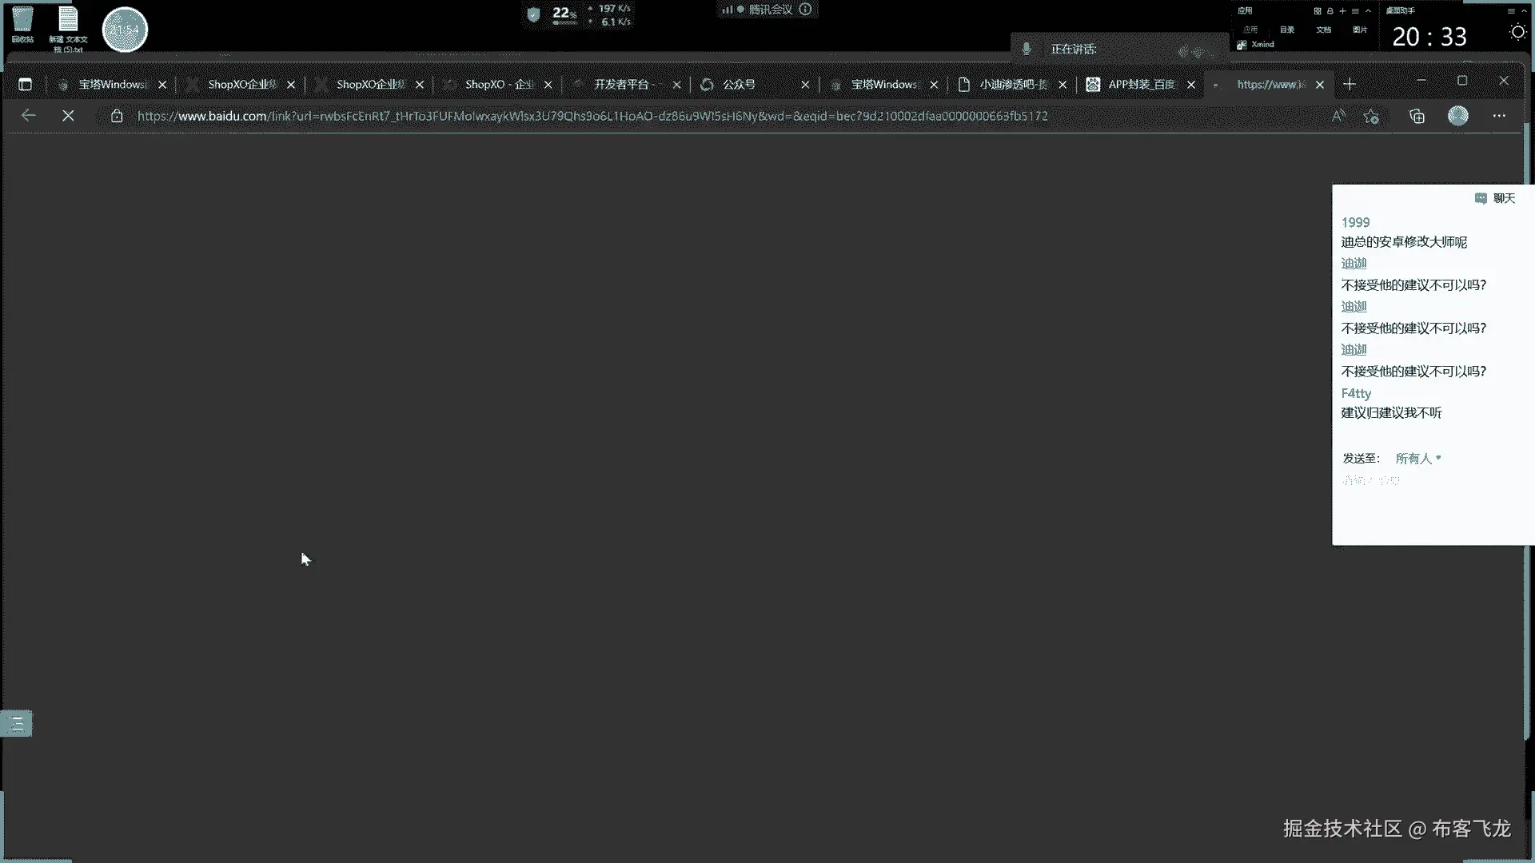1535x863 pixels.
Task: Collapse the 桌面助手 clock widget chevron
Action: (1524, 11)
